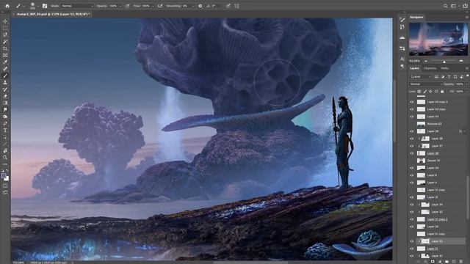Click the search icon at top right
This screenshot has height=264, width=470.
pos(446,6)
